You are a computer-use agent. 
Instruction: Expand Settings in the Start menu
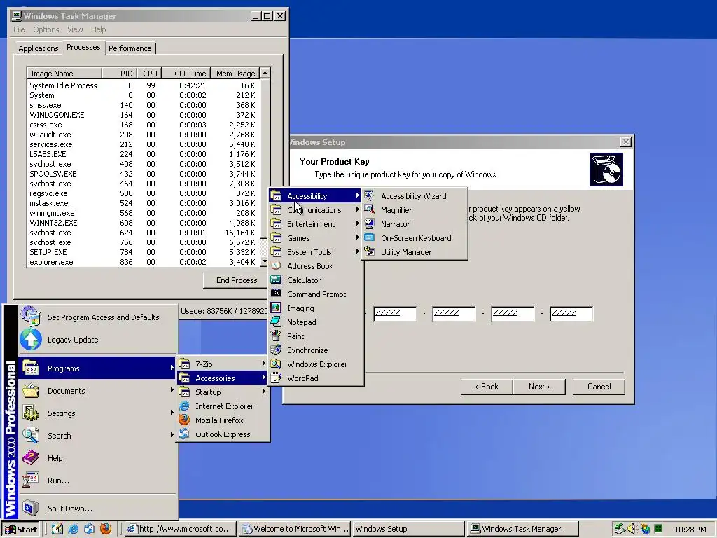tap(97, 413)
